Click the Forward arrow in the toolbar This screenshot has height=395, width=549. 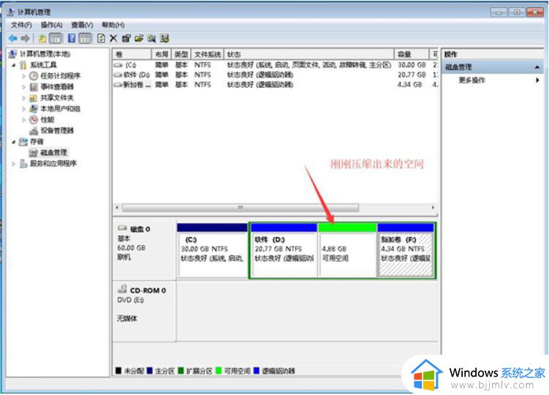pyautogui.click(x=25, y=38)
